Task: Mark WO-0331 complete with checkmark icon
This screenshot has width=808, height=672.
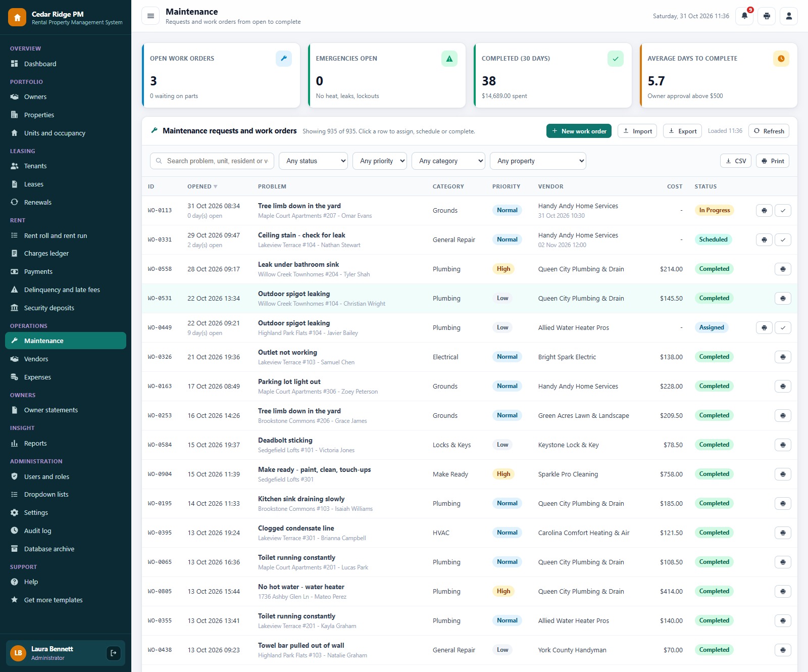Action: tap(783, 240)
